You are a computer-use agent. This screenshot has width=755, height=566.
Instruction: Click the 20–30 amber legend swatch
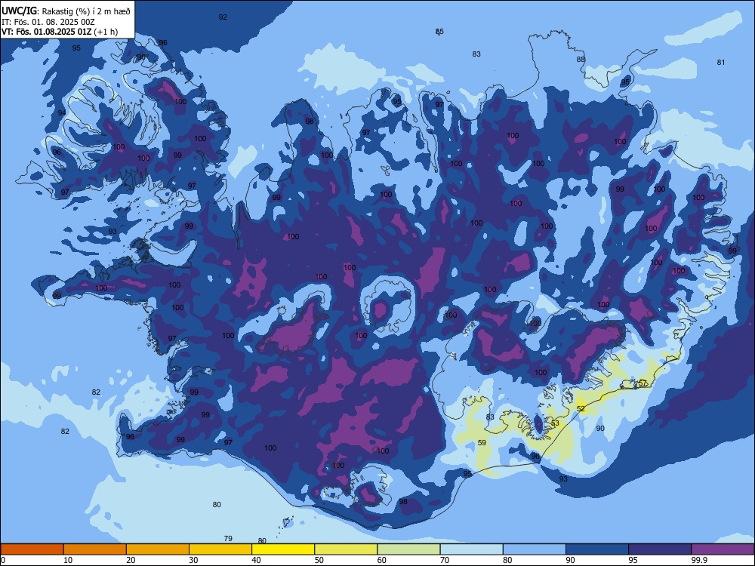click(x=158, y=549)
